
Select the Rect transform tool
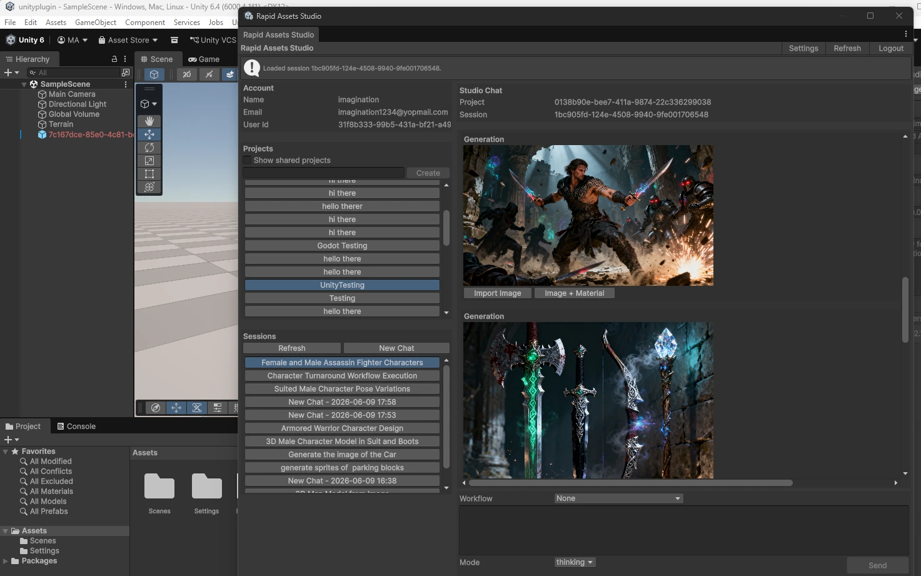pos(149,174)
